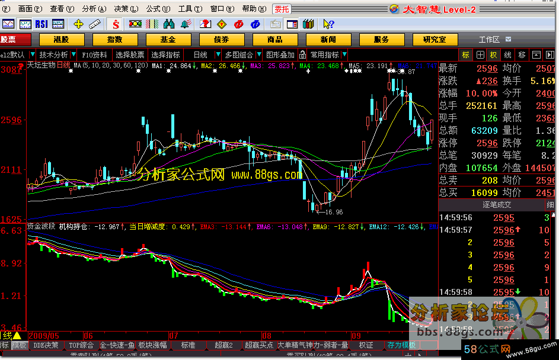This screenshot has width=559, height=360.
Task: Toggle the crosshair grid button
Action: pyautogui.click(x=480, y=55)
